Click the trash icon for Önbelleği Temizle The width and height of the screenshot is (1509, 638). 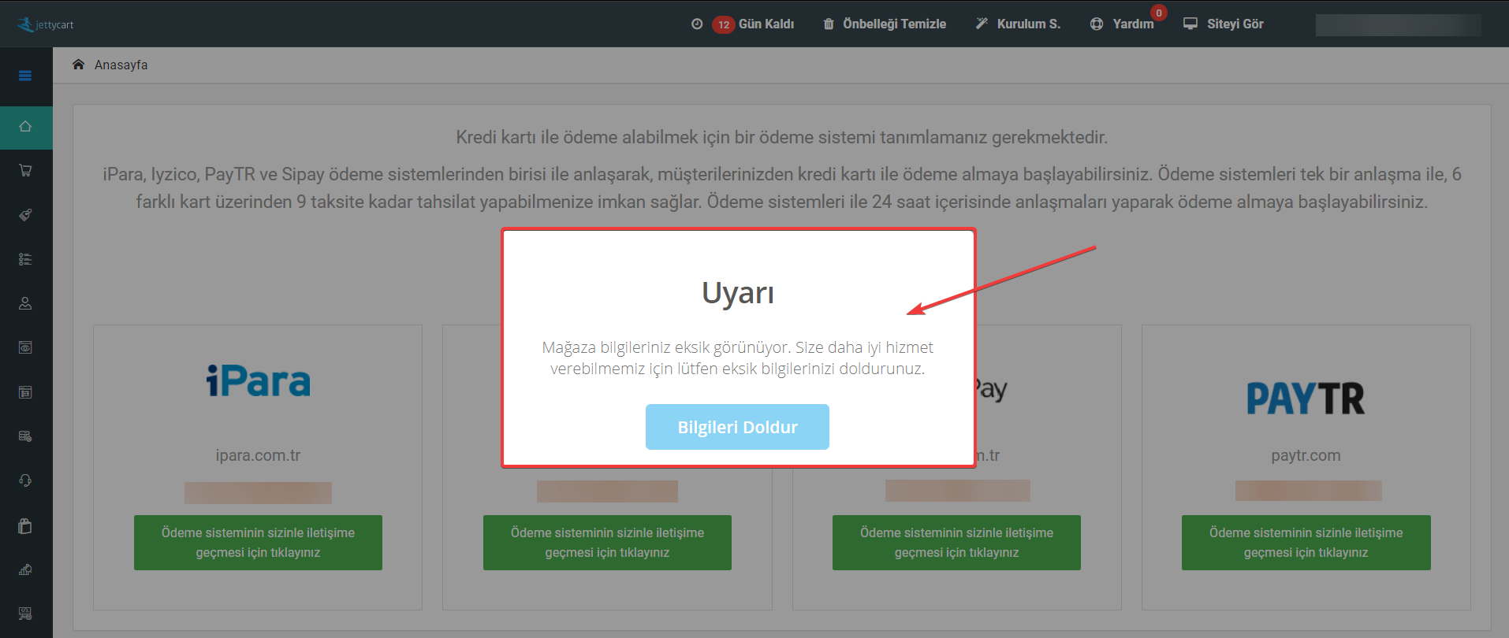(829, 24)
